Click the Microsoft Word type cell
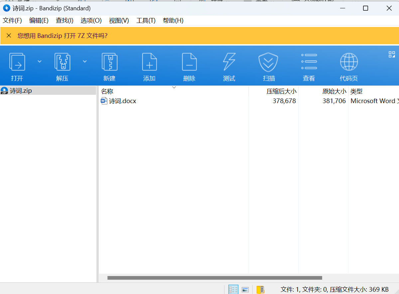This screenshot has height=294, width=399. click(x=375, y=101)
